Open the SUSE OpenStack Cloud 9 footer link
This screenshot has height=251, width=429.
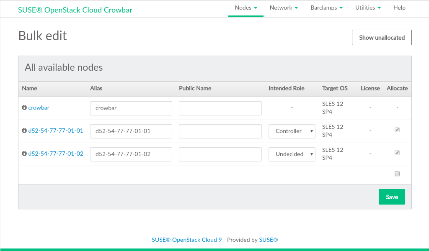187,240
